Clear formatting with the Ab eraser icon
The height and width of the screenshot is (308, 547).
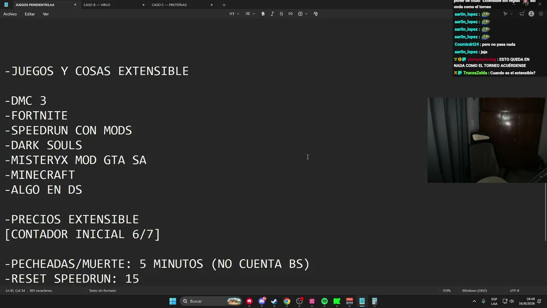[x=315, y=14]
